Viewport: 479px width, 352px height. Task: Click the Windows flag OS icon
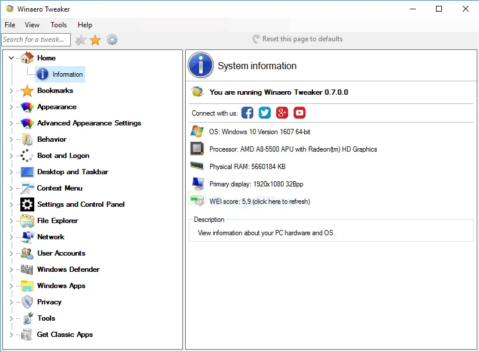coord(197,131)
